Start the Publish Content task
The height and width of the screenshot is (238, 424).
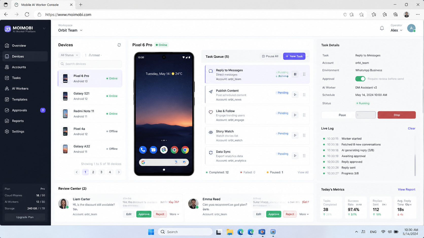coord(295,95)
